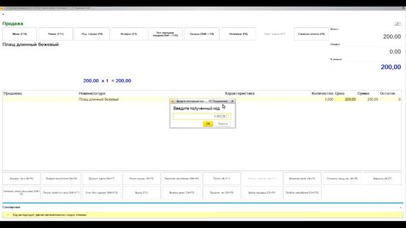Click Внесение денег (Alt+F3) button
This screenshot has width=406, height=228.
tap(302, 179)
